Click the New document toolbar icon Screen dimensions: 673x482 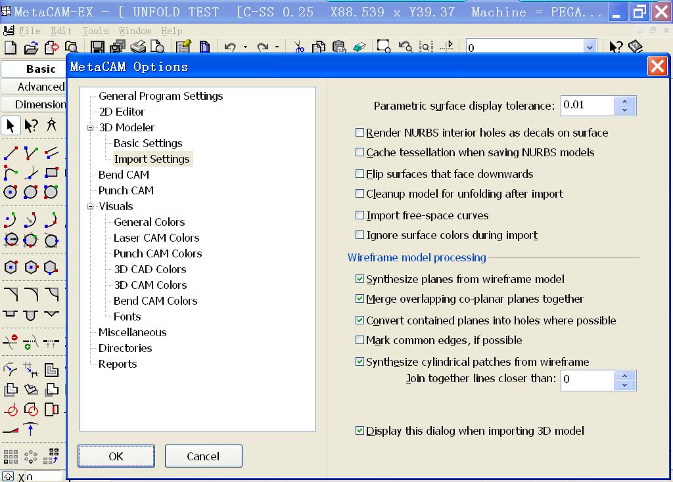[x=11, y=47]
